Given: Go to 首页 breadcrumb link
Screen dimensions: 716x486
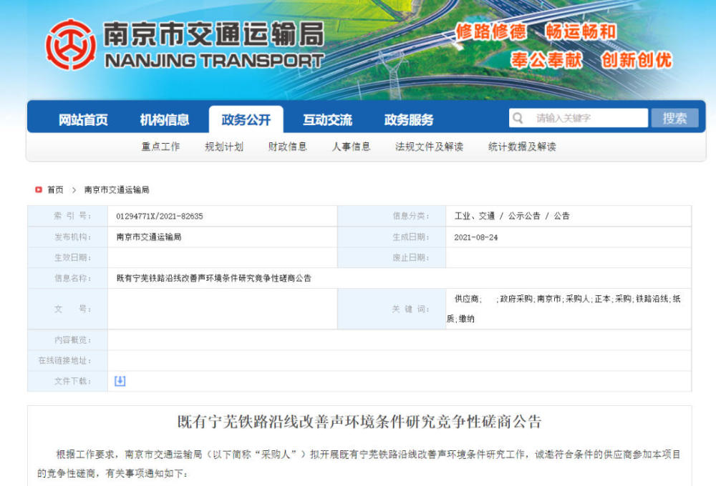Looking at the screenshot, I should (x=55, y=190).
